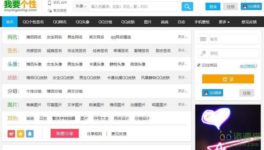Open the 非主流签名 link
Viewport: 264px width, 150px height.
click(x=77, y=51)
